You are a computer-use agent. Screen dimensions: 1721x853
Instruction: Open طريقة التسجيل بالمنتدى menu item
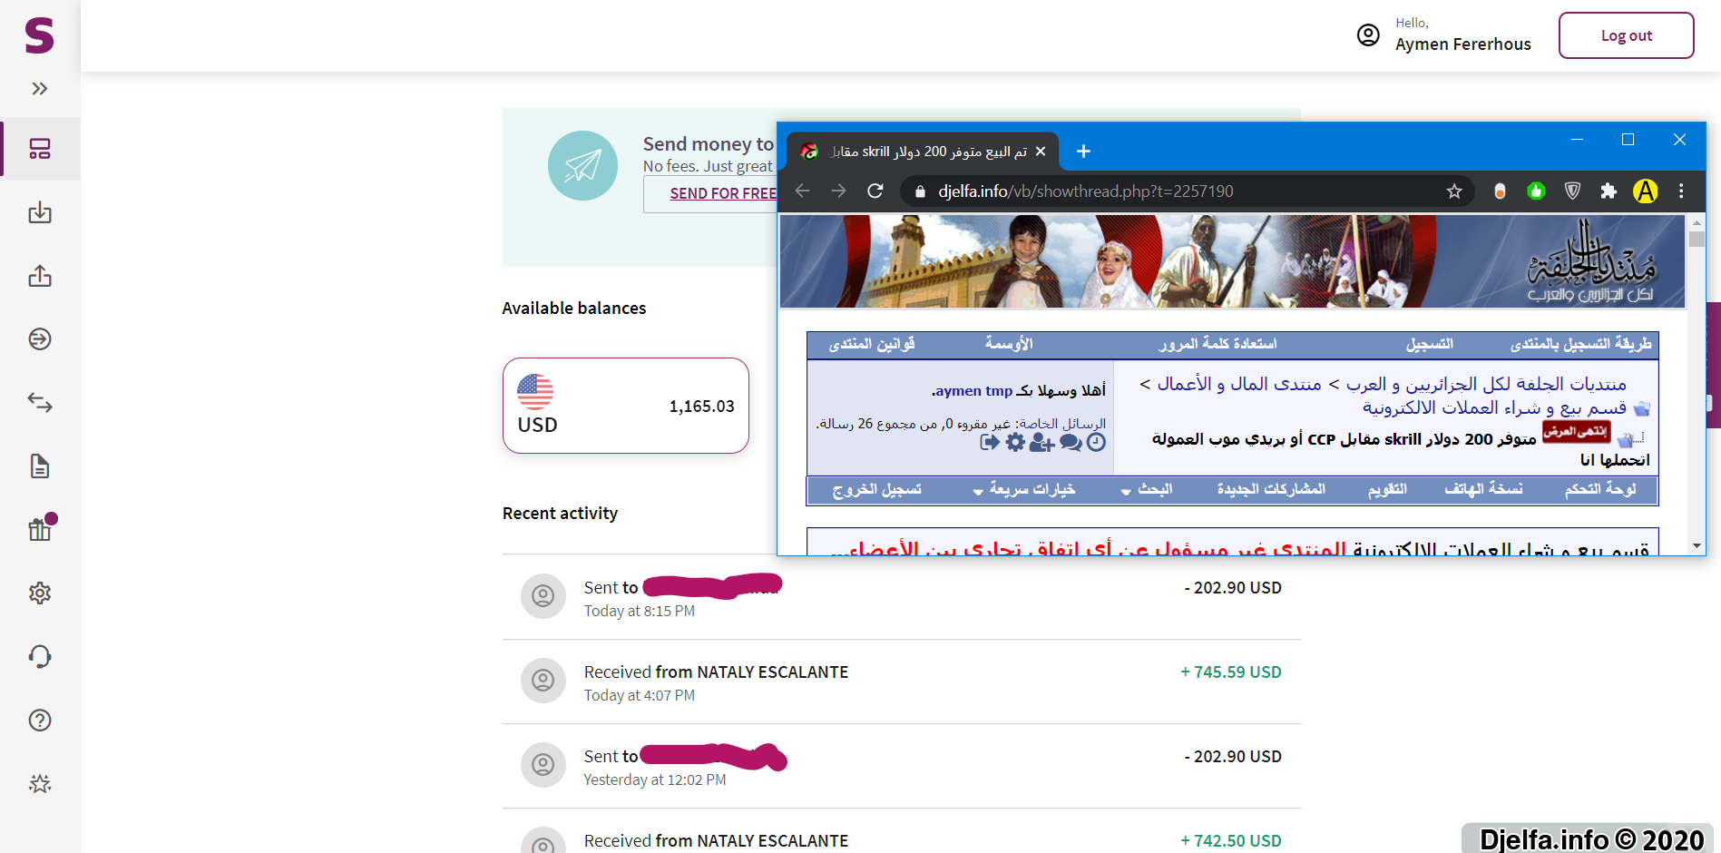point(1580,344)
